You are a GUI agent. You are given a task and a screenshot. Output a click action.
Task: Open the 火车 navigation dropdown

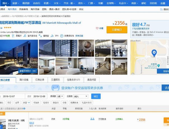point(57,3)
